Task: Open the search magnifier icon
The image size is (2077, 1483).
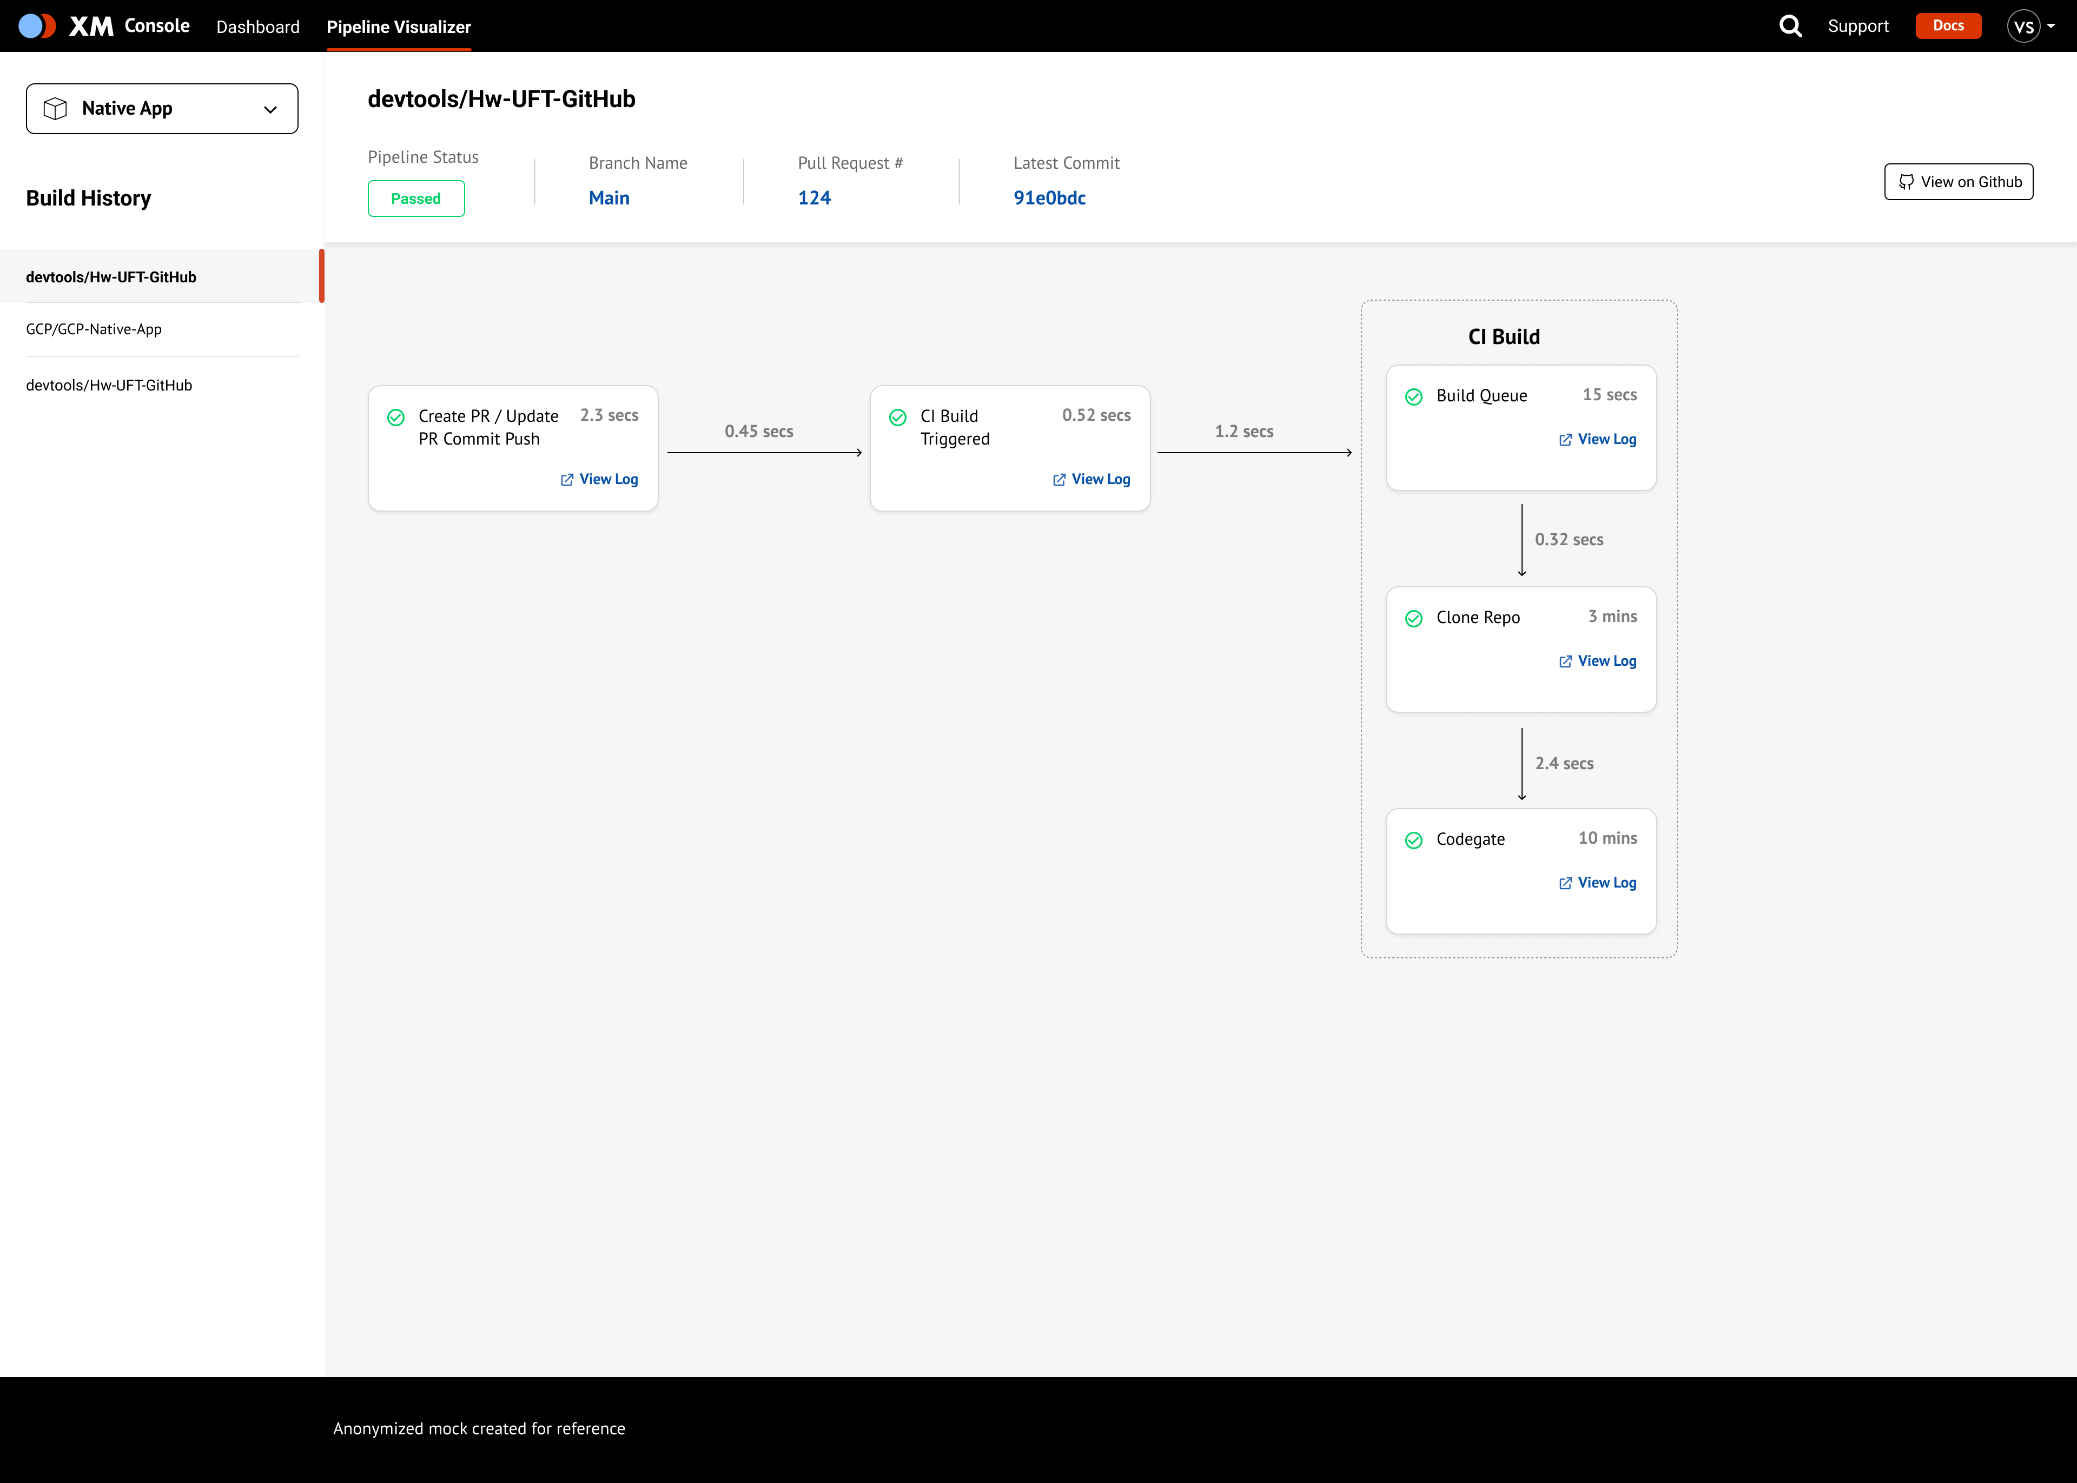Action: (1790, 25)
